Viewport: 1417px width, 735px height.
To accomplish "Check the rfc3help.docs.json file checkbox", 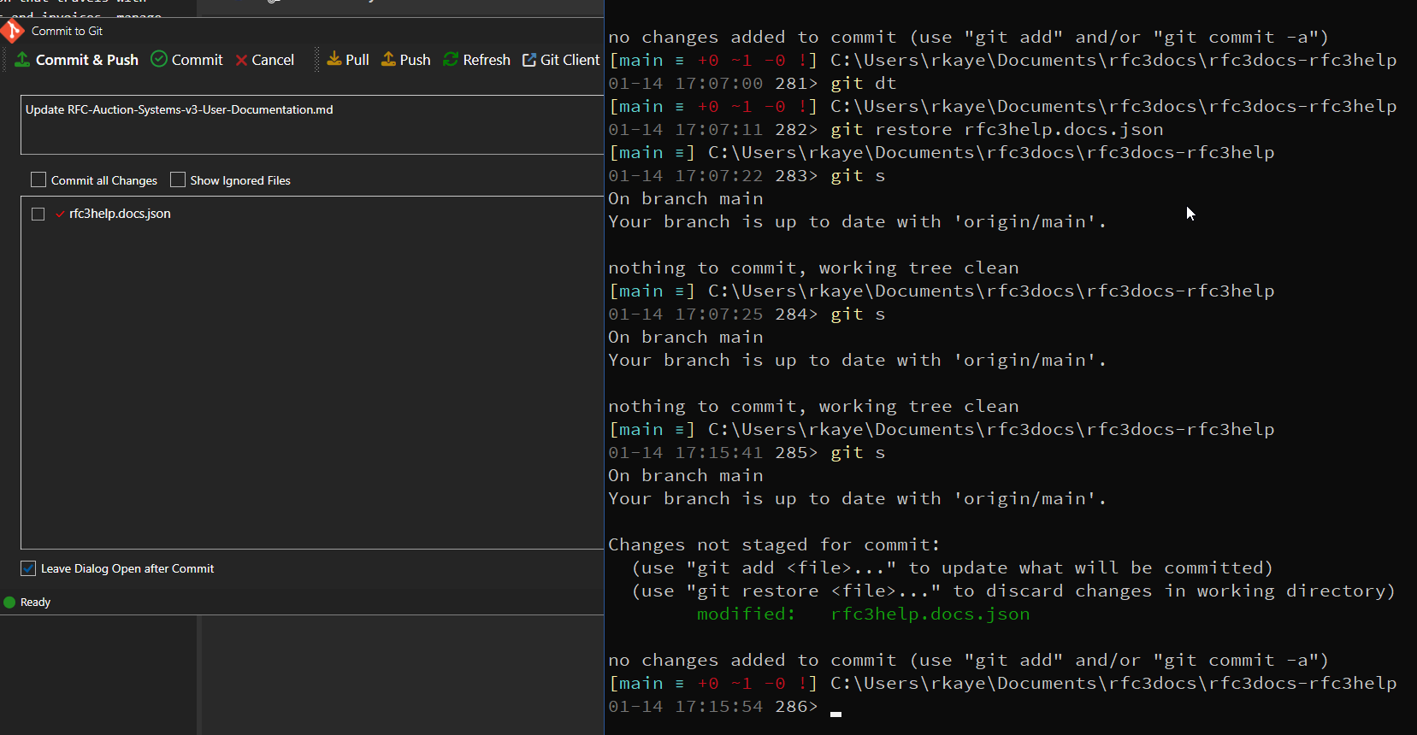I will pyautogui.click(x=38, y=215).
